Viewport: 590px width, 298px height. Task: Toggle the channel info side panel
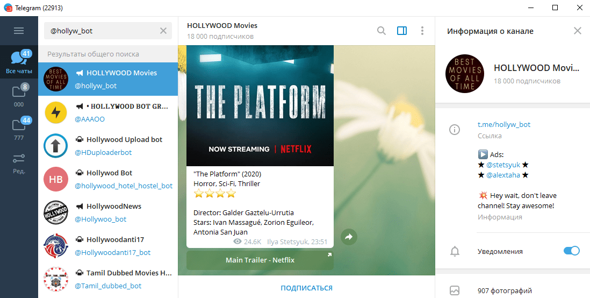coord(402,31)
